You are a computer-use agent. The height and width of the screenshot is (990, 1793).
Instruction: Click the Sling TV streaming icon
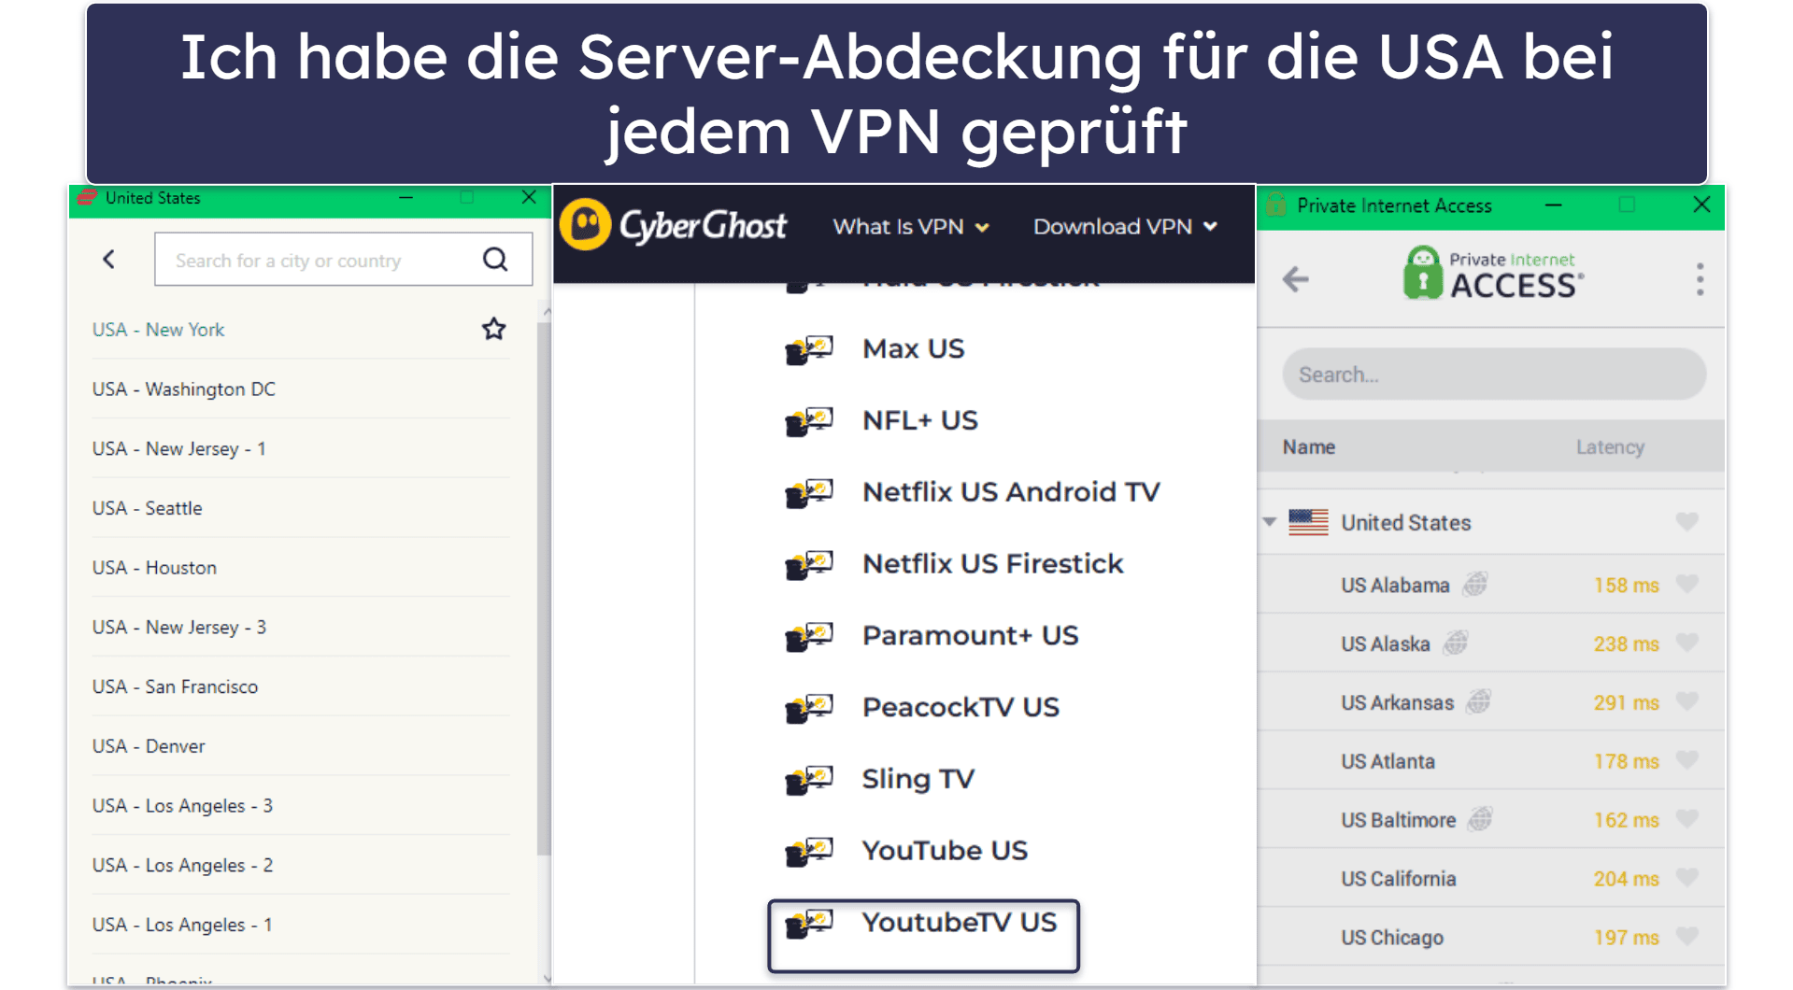(809, 780)
